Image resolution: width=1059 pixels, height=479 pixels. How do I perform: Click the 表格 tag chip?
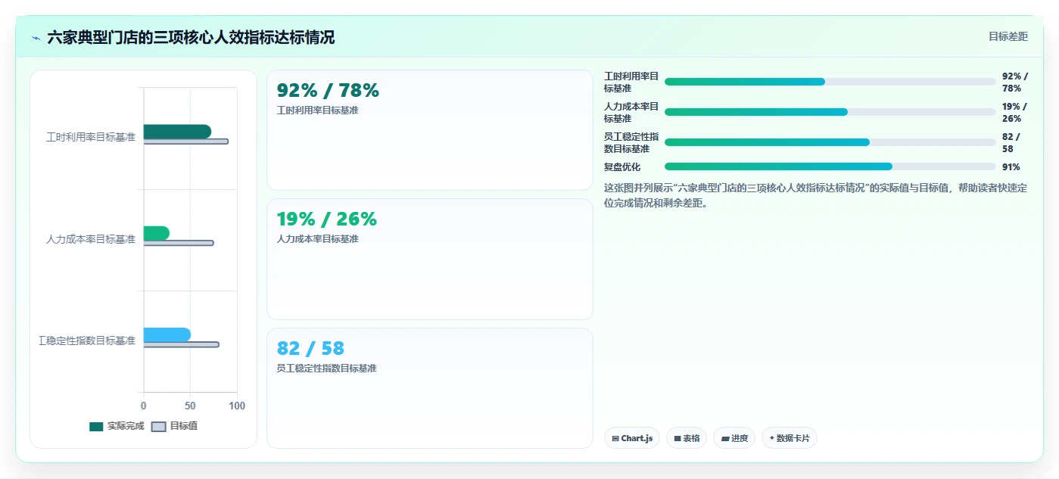[x=687, y=438]
